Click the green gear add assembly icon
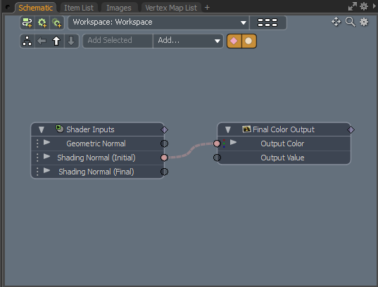This screenshot has height=287, width=378. pos(42,23)
